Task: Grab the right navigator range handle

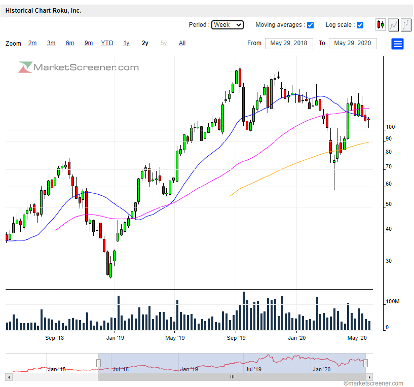Action: coord(366,363)
